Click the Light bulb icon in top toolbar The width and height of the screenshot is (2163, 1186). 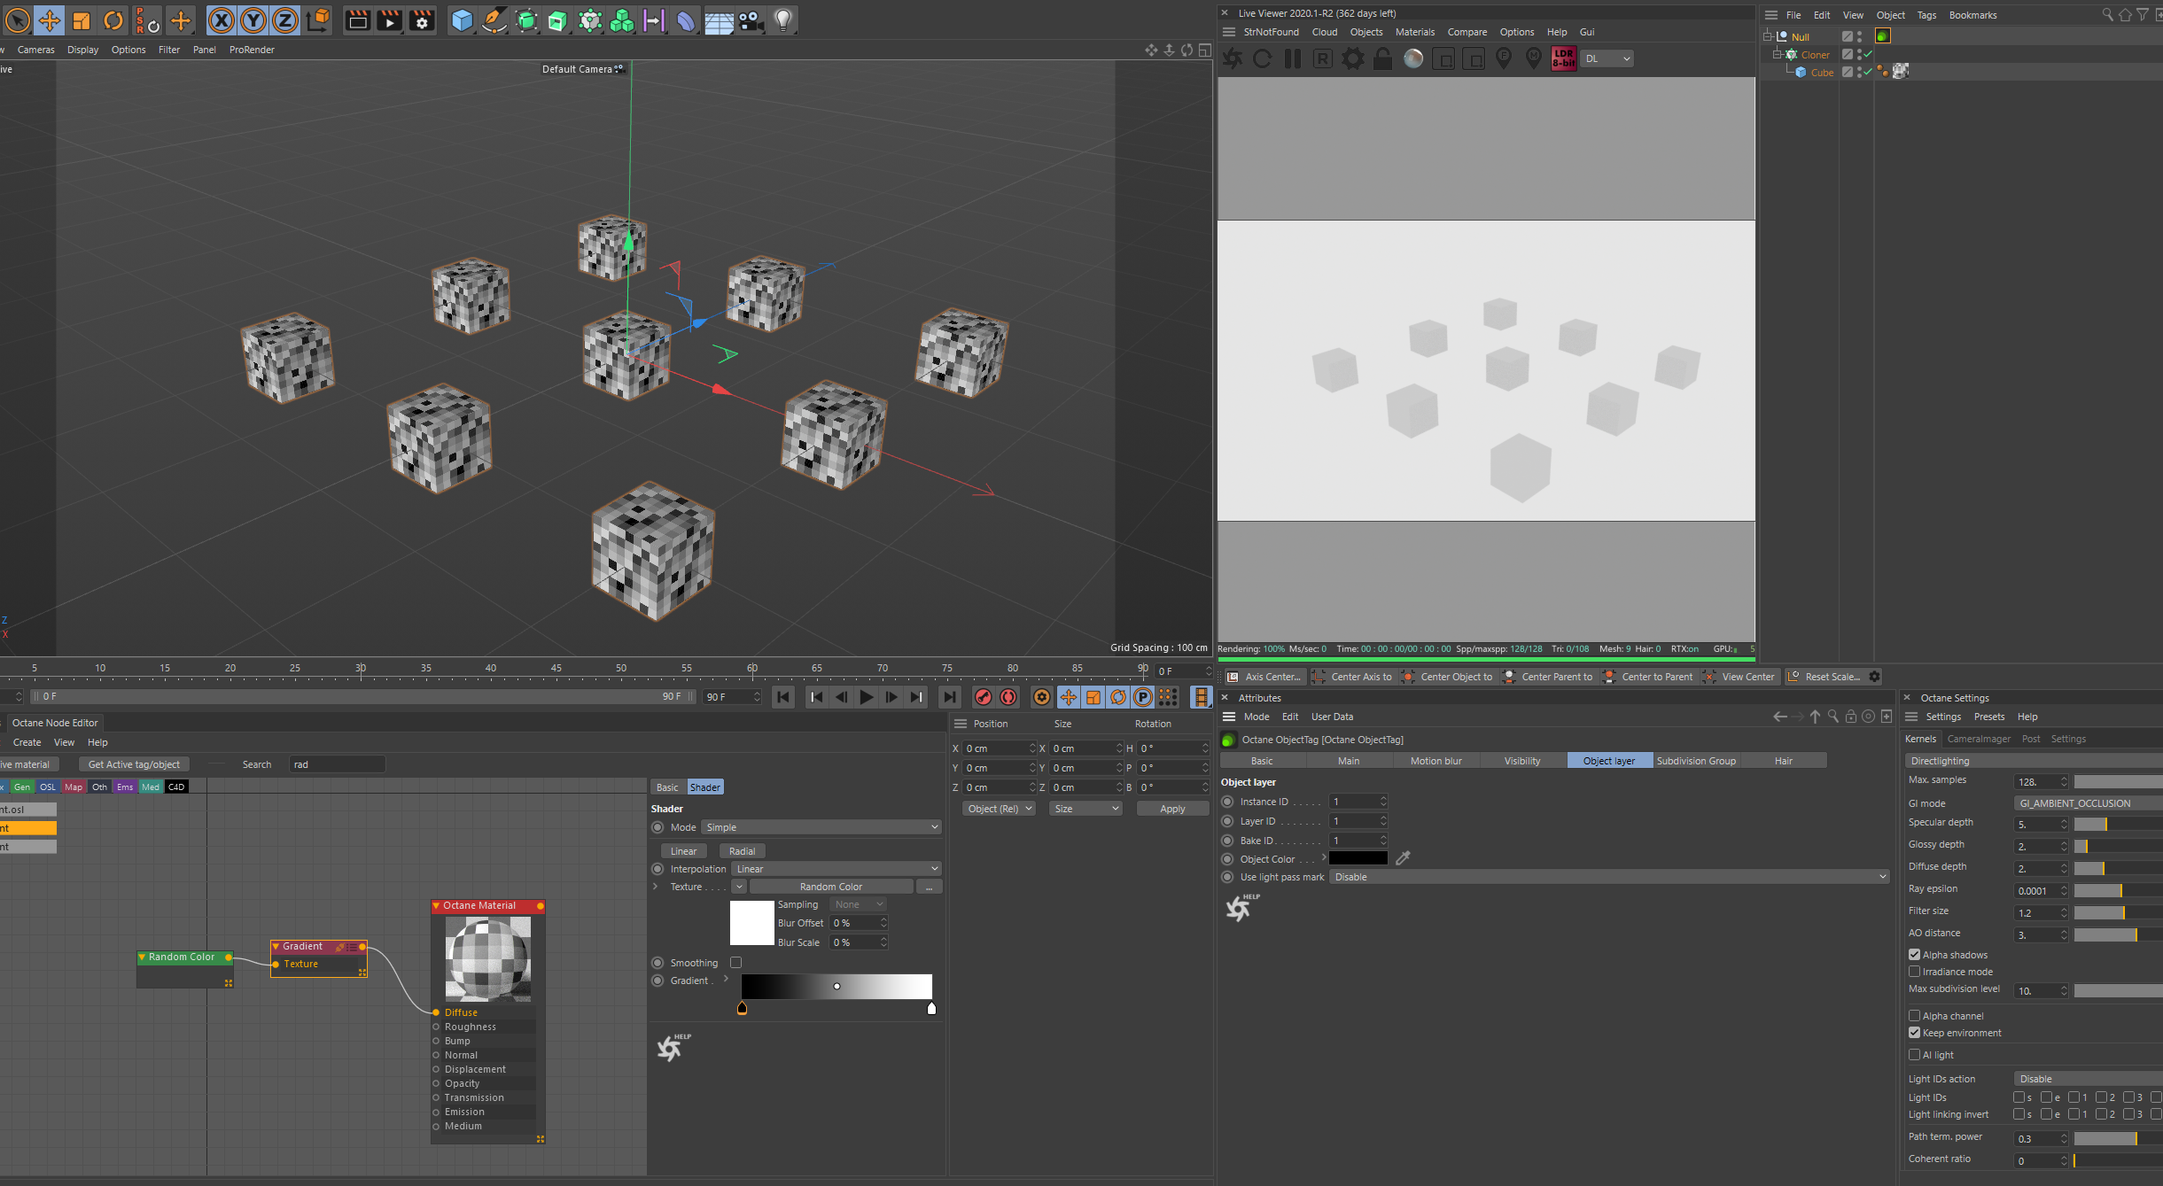783,20
